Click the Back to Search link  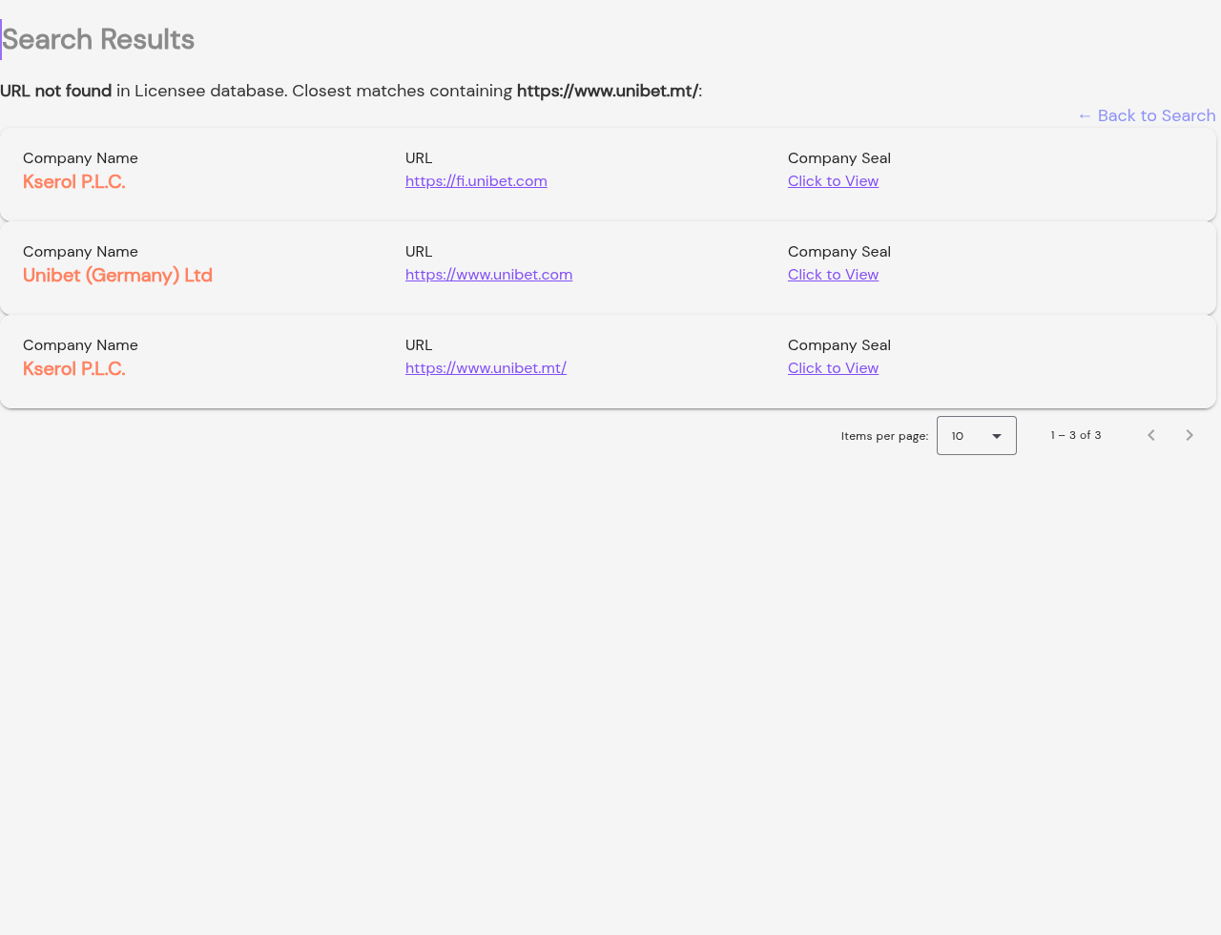click(x=1147, y=115)
